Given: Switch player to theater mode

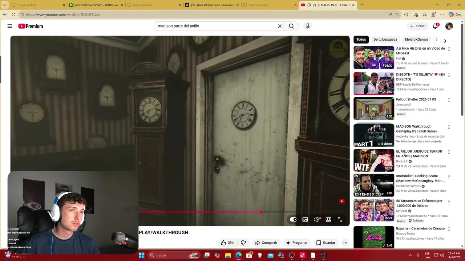Looking at the screenshot, I should click(328, 219).
